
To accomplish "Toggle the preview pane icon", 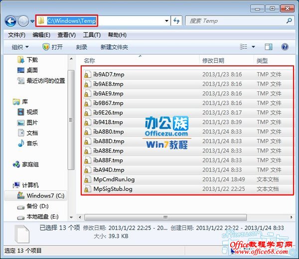I will click(269, 47).
